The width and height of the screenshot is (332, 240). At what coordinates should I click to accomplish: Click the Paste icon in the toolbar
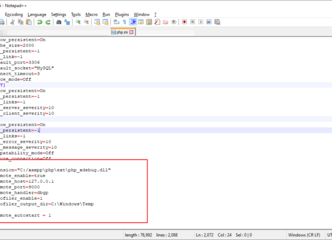click(28, 22)
